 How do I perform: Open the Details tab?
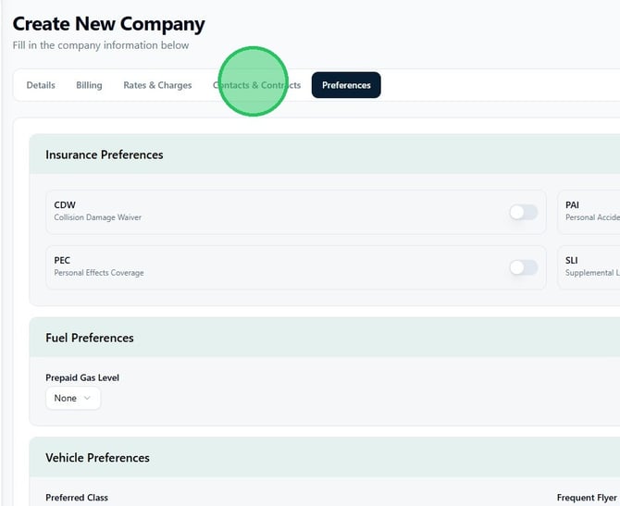point(41,85)
